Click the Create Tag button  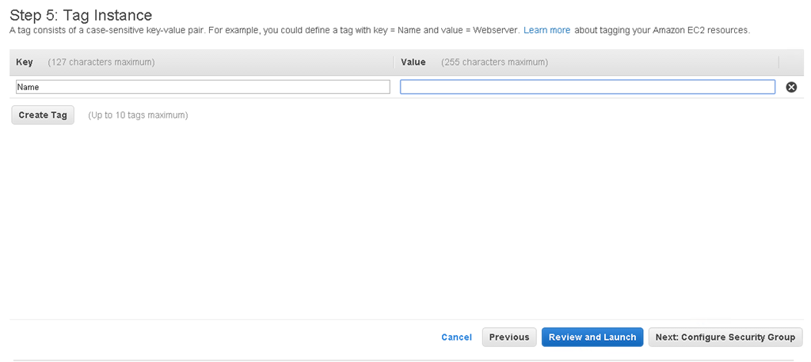click(x=43, y=115)
